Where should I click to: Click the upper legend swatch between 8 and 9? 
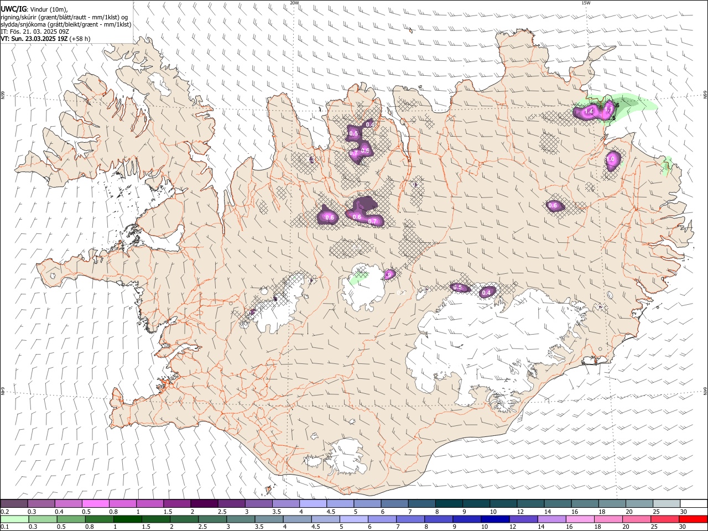(x=448, y=504)
